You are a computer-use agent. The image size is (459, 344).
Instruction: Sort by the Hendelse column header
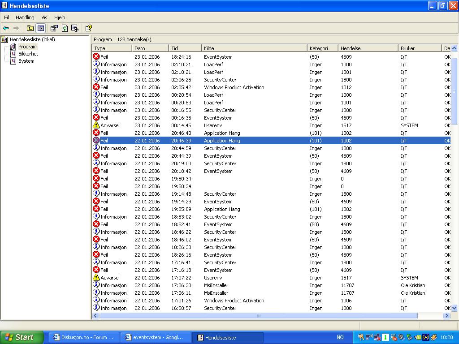pyautogui.click(x=368, y=48)
